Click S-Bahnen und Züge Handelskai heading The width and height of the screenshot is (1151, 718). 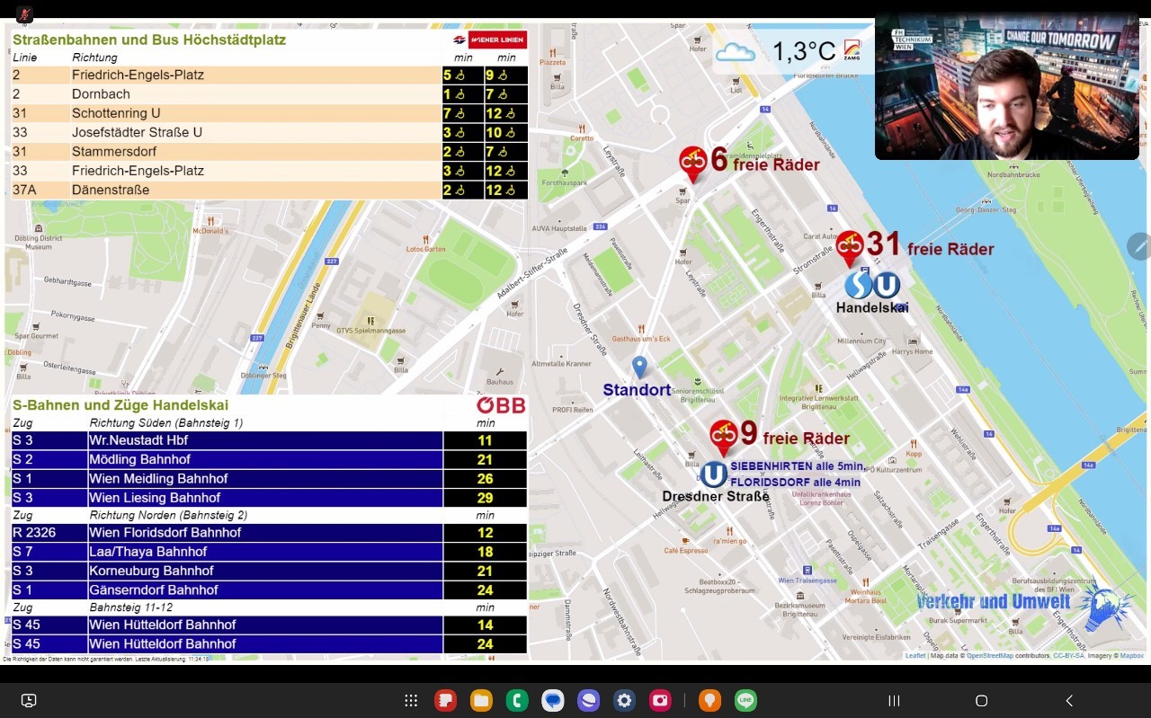120,405
